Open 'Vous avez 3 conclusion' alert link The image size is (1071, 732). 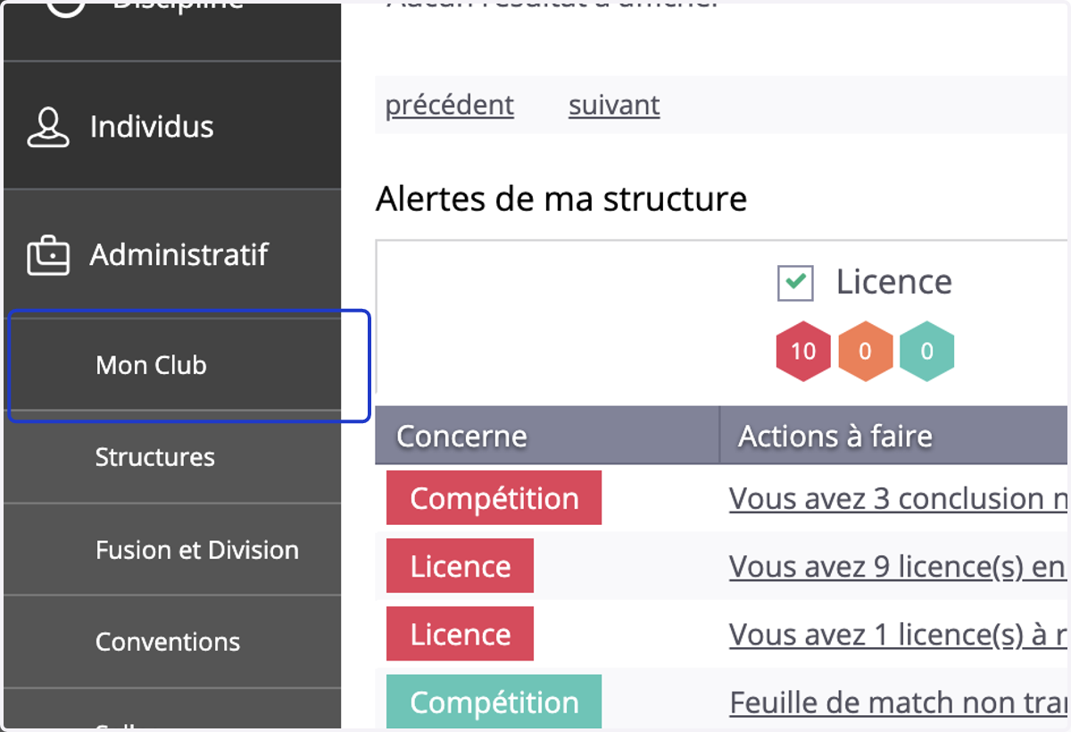899,498
